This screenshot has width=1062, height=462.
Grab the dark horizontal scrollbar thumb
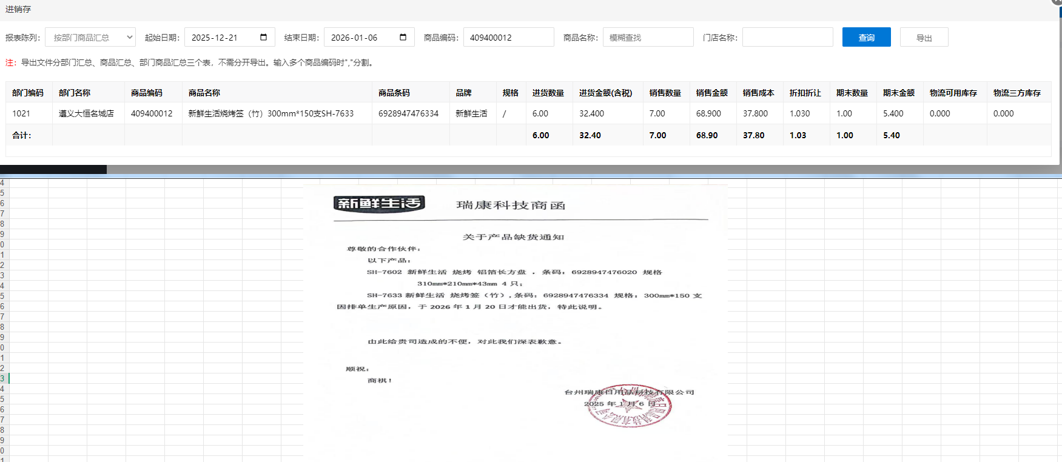point(53,170)
